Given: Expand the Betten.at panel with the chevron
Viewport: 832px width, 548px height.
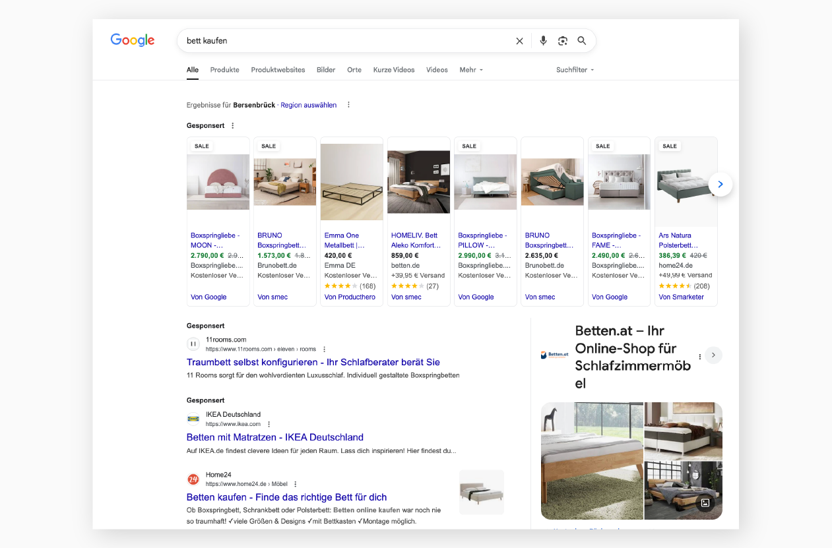Looking at the screenshot, I should pos(713,355).
